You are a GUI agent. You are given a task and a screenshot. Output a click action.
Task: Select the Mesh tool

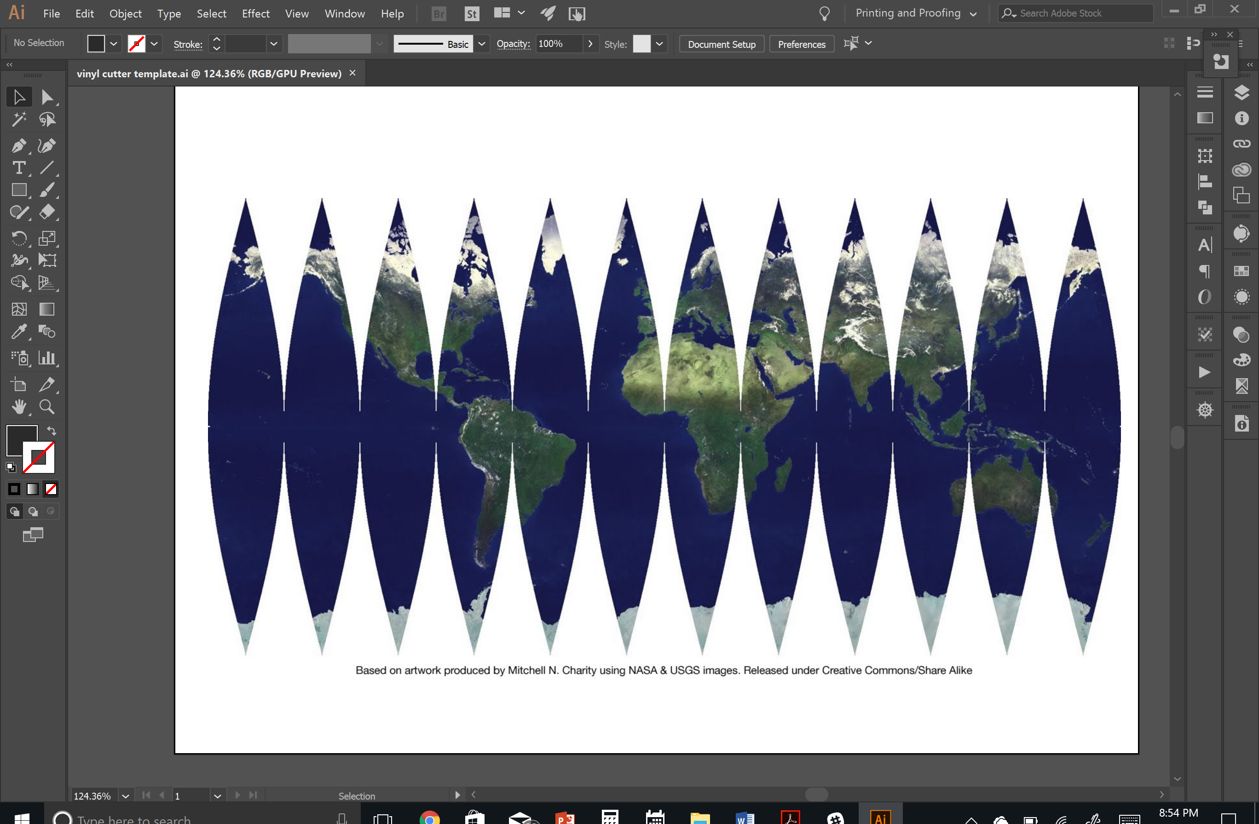point(19,309)
